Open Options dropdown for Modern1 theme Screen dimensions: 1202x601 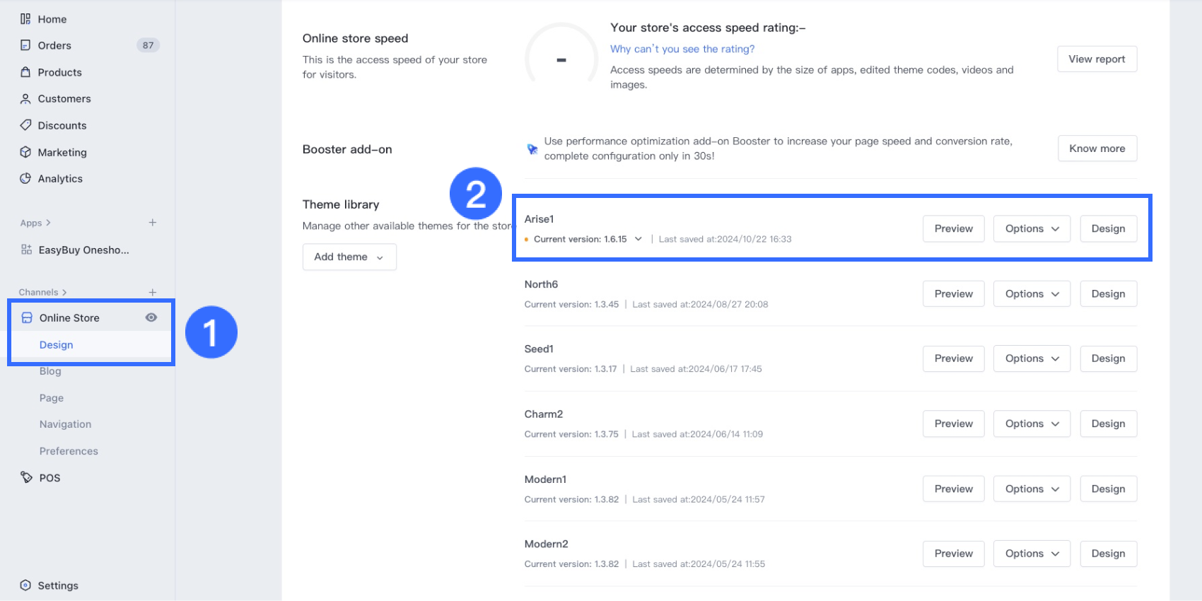click(x=1032, y=489)
